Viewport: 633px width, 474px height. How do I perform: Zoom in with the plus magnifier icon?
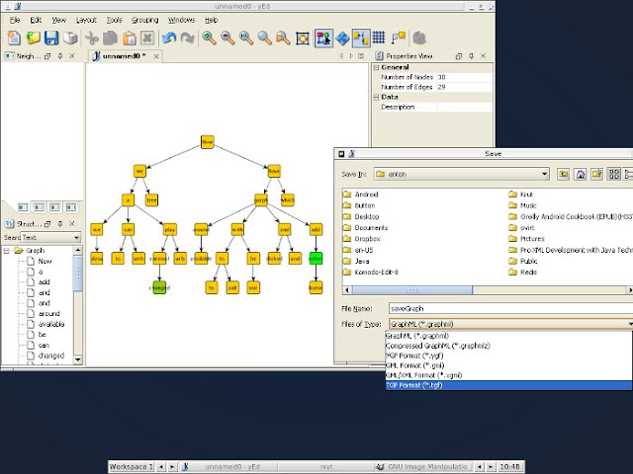[x=209, y=39]
